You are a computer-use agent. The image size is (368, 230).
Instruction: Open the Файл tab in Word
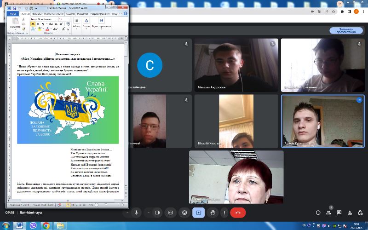(13, 14)
